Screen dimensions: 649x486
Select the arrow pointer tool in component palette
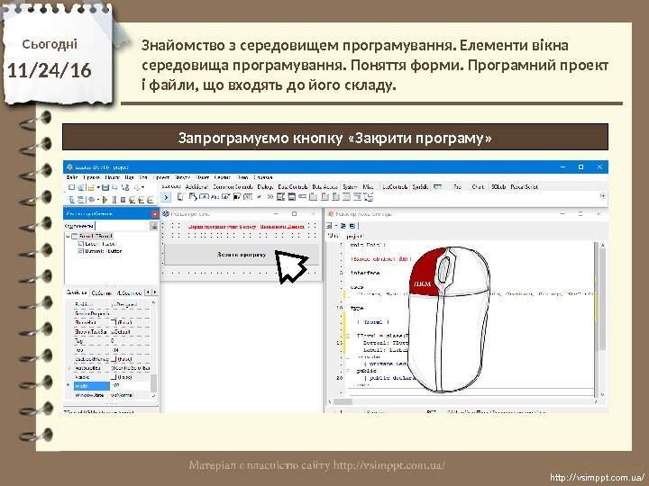click(x=166, y=197)
